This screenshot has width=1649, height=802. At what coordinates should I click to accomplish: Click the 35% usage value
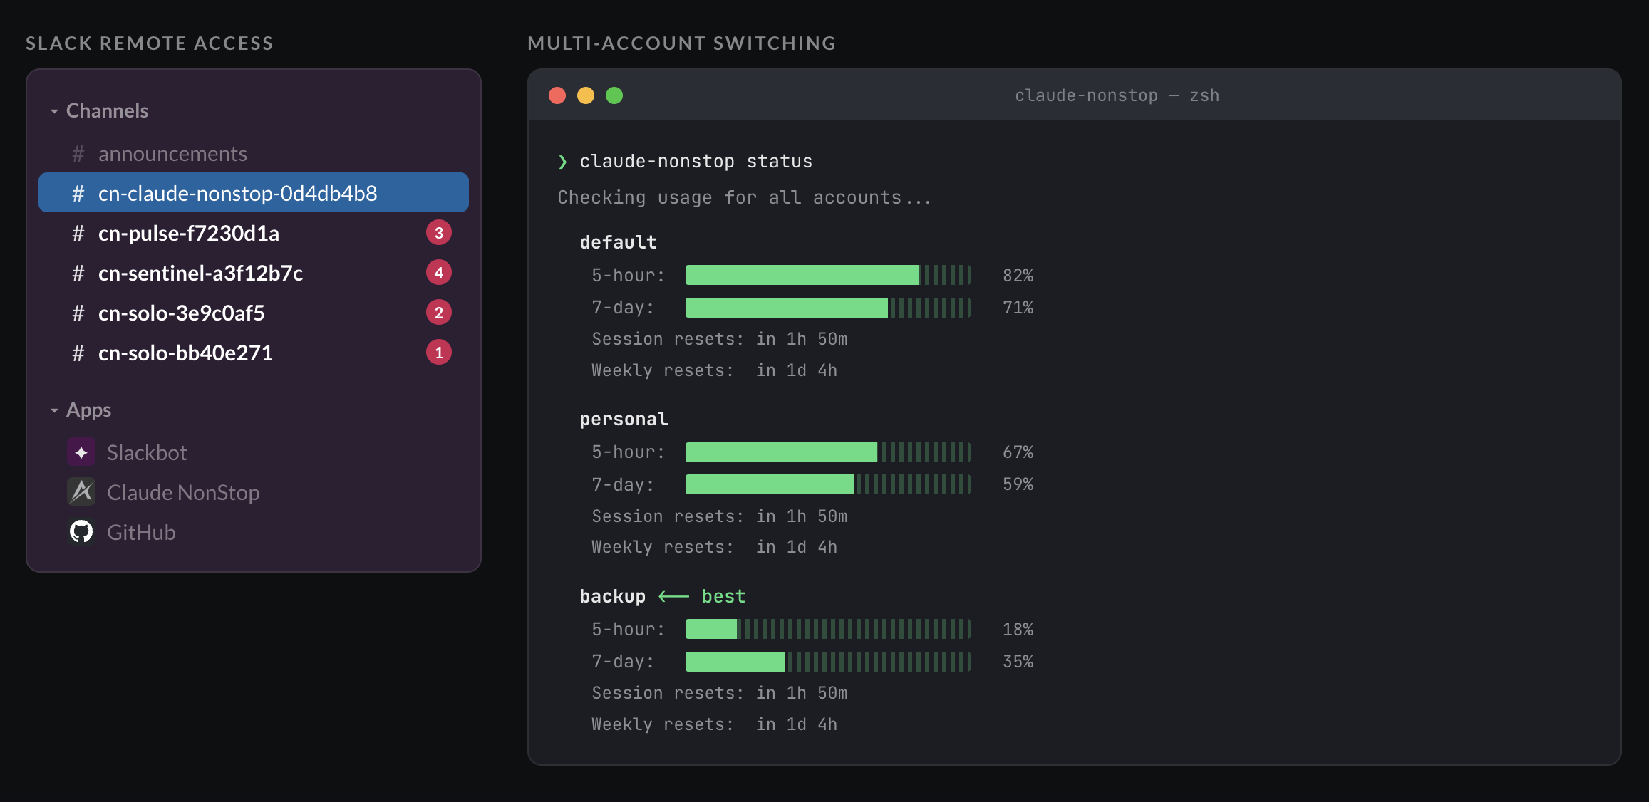[1018, 662]
